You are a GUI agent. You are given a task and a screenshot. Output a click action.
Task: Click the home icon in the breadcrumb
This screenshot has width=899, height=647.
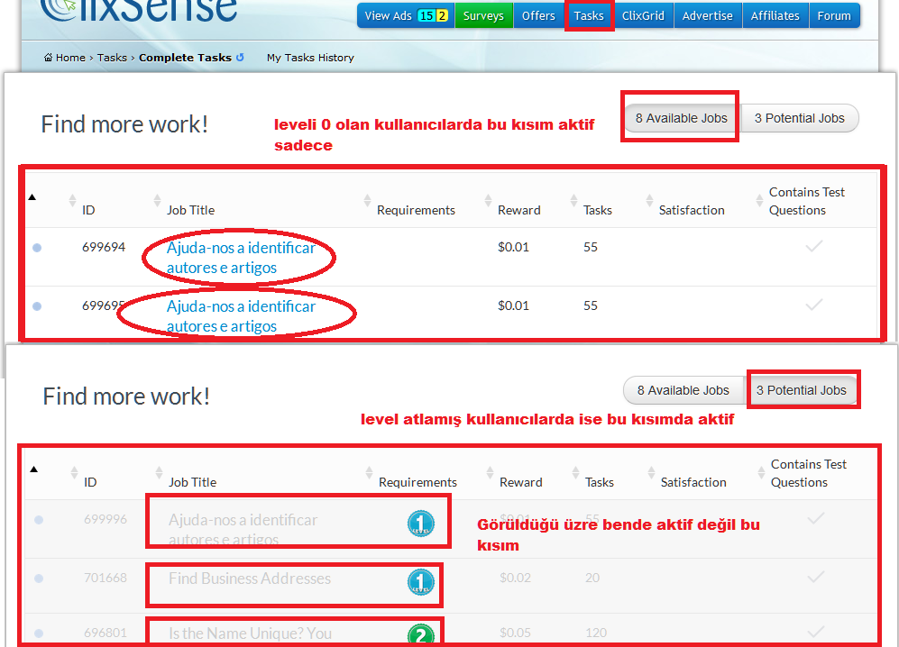tap(47, 57)
